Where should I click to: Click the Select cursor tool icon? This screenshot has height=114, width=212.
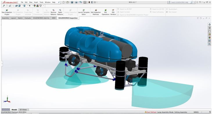pos(85,2)
